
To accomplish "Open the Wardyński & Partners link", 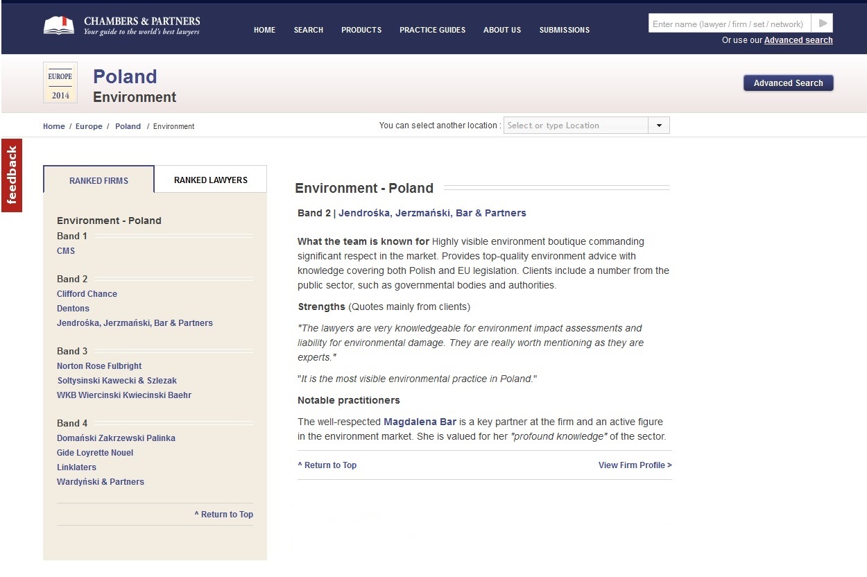I will click(101, 482).
